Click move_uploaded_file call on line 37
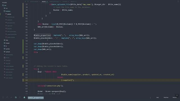The image size is (180, 101). [x=61, y=4]
